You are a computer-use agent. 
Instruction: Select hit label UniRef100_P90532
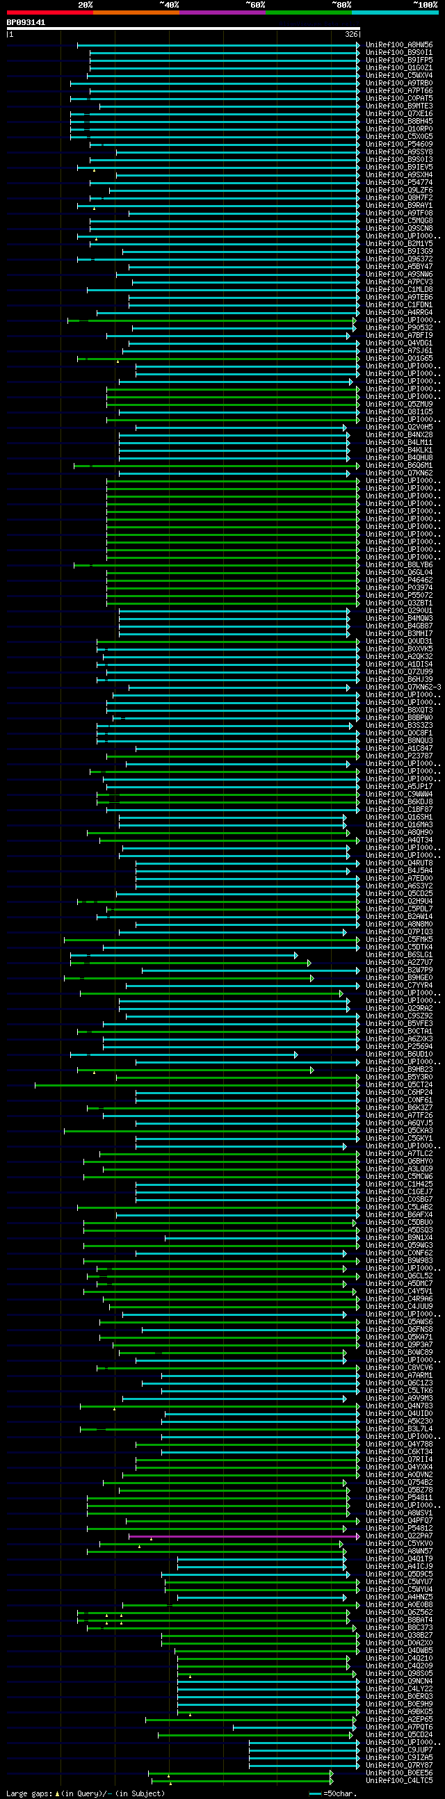(x=399, y=328)
